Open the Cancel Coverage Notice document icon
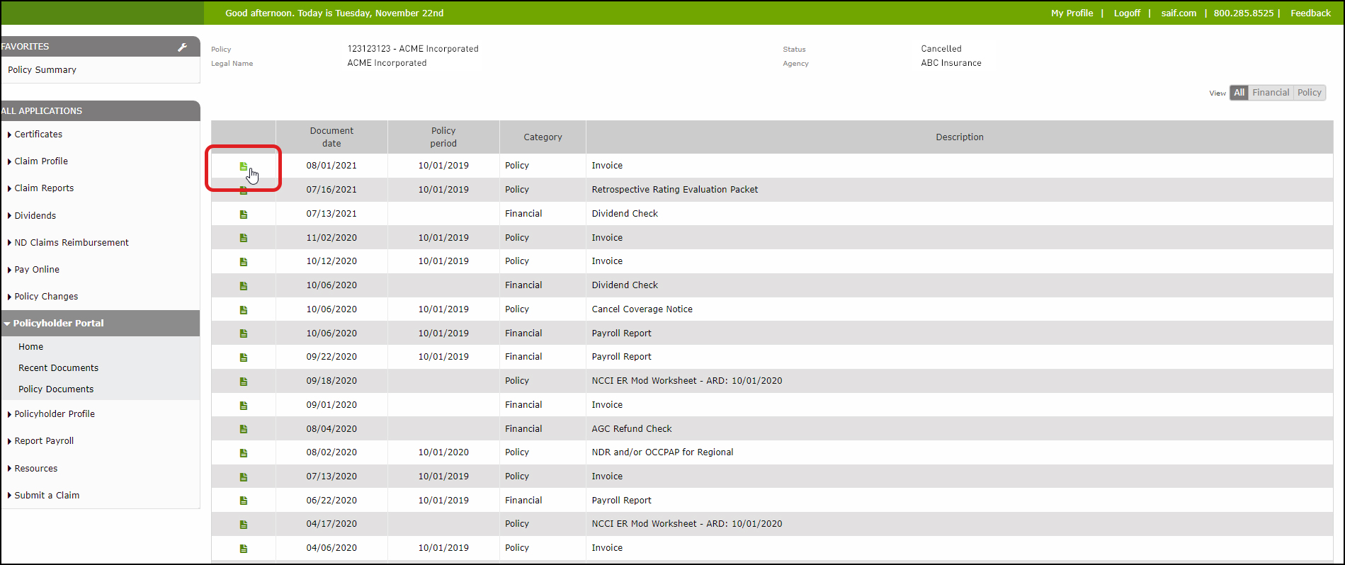1345x565 pixels. tap(243, 310)
